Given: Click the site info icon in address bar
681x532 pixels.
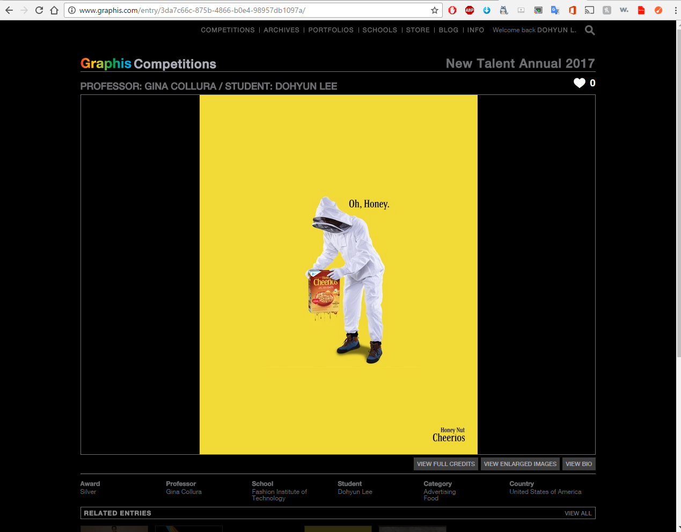Looking at the screenshot, I should 72,10.
